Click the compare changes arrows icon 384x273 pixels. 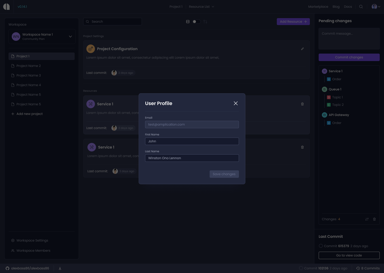(367, 219)
